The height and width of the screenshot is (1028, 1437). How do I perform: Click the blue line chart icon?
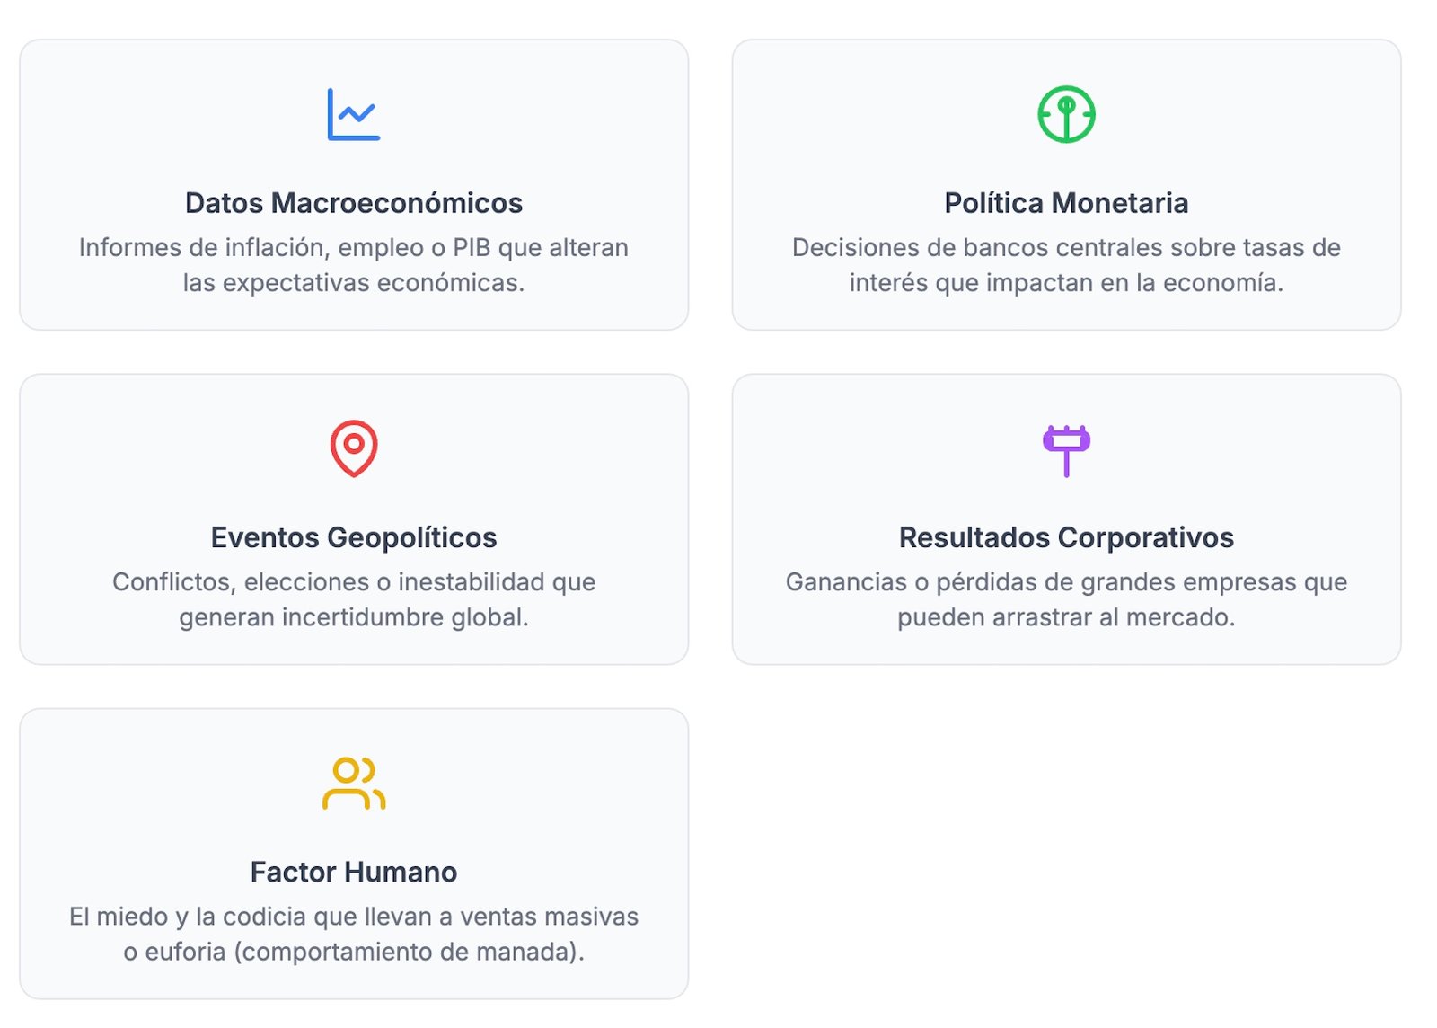(x=354, y=114)
